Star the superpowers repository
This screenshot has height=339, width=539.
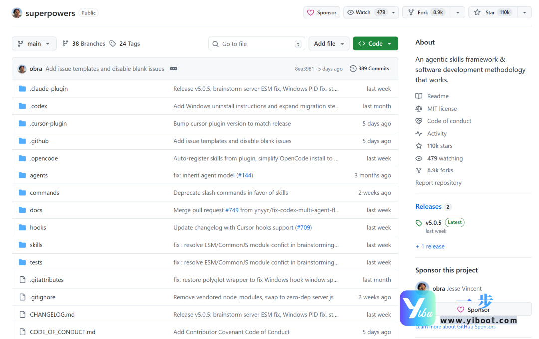pyautogui.click(x=492, y=13)
